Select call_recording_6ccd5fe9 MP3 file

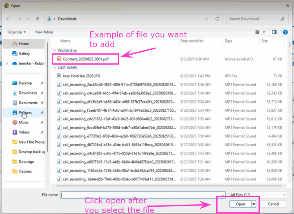[119, 128]
